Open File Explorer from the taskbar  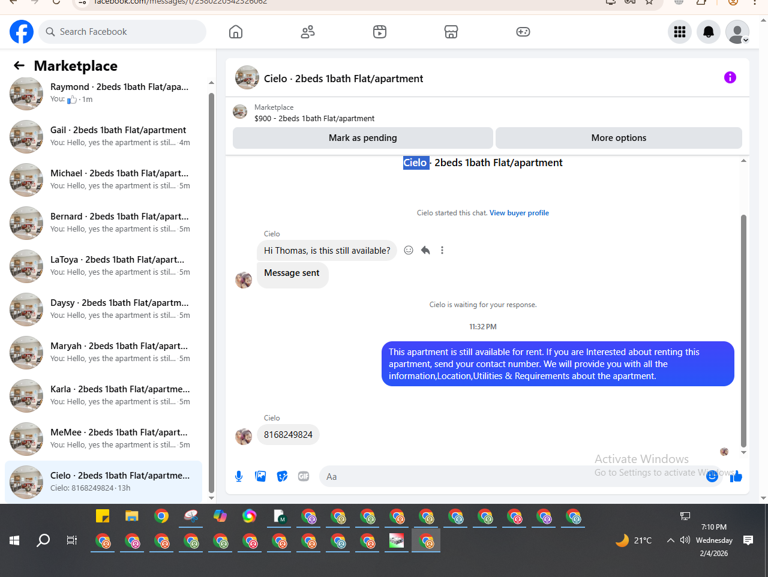click(x=132, y=516)
